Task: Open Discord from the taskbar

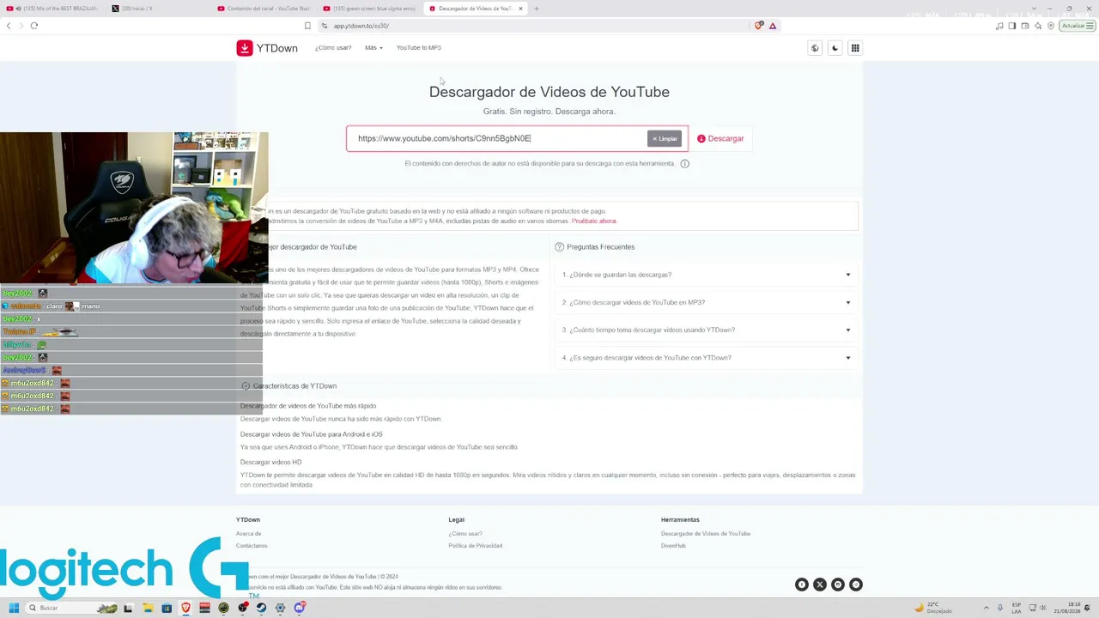Action: (299, 608)
